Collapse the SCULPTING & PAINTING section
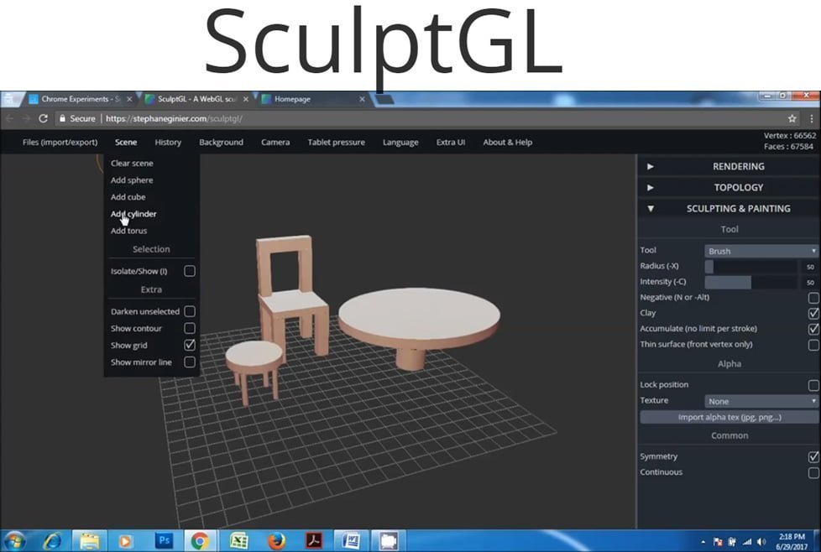Image resolution: width=821 pixels, height=552 pixels. click(x=729, y=208)
